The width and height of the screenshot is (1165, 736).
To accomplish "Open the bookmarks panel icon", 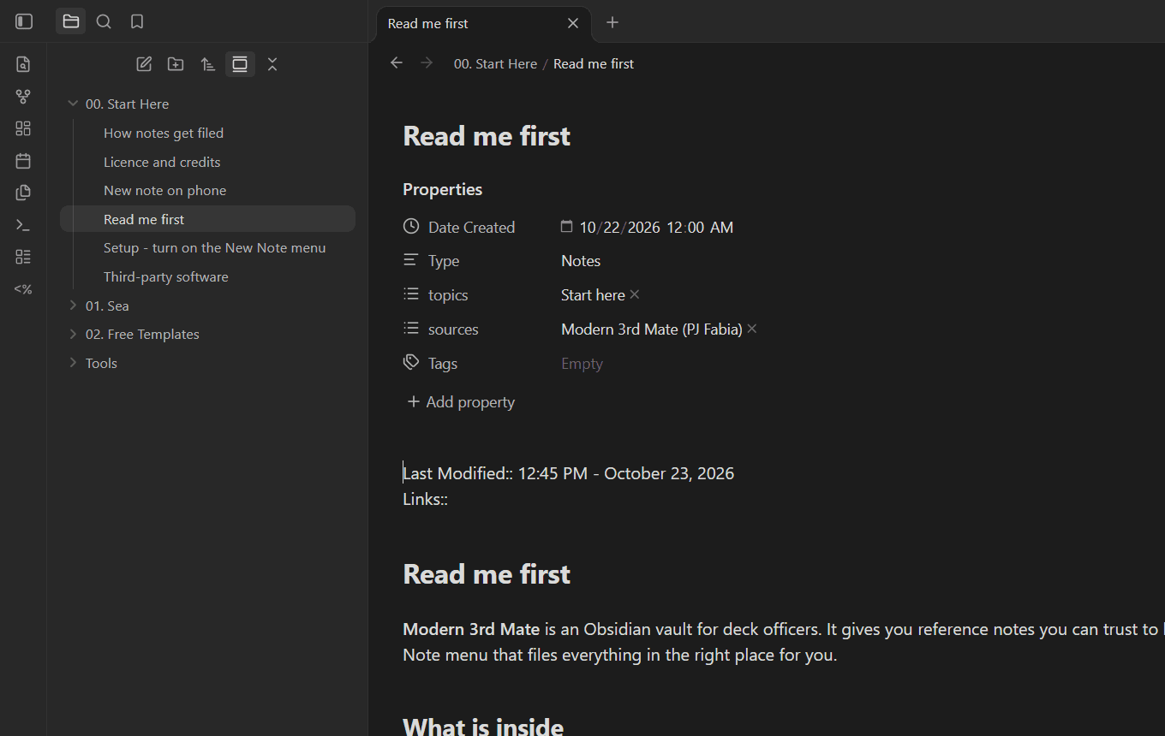I will 137,21.
